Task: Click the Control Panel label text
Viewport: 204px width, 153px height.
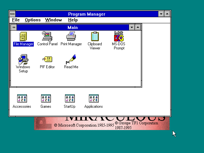Action: pos(47,44)
